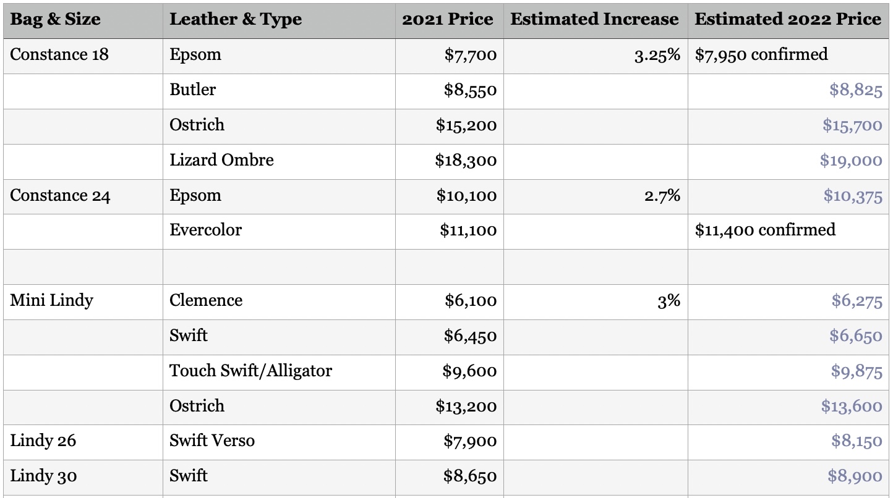Click the "Bag & Size" column header
The height and width of the screenshot is (498, 893).
coord(56,19)
